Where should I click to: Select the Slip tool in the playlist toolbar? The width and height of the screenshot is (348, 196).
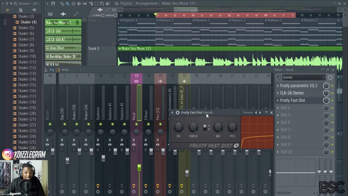pos(85,4)
